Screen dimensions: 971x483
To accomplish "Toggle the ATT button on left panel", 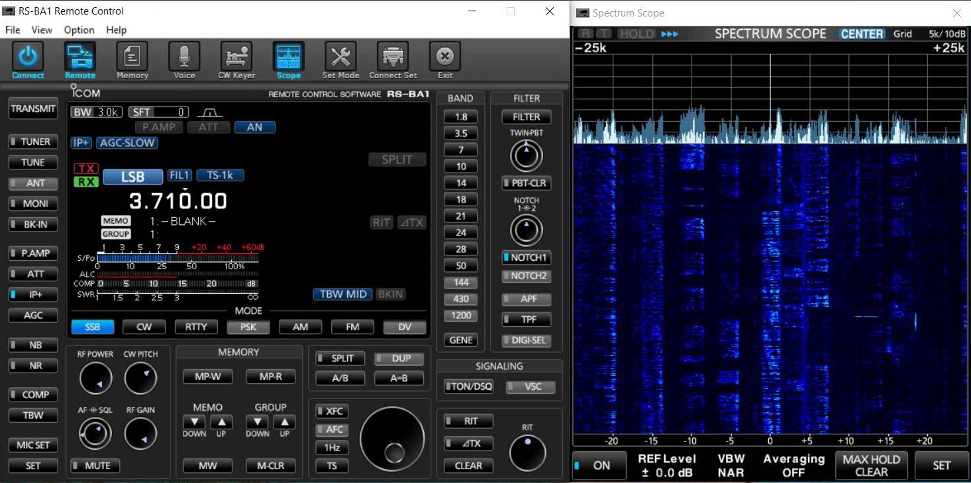I will tap(33, 274).
